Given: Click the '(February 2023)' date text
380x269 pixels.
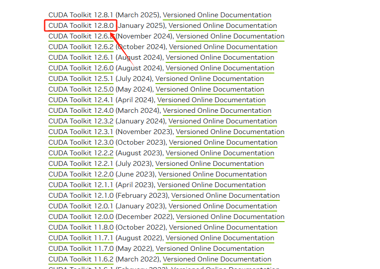Looking at the screenshot, I should tap(142, 196).
